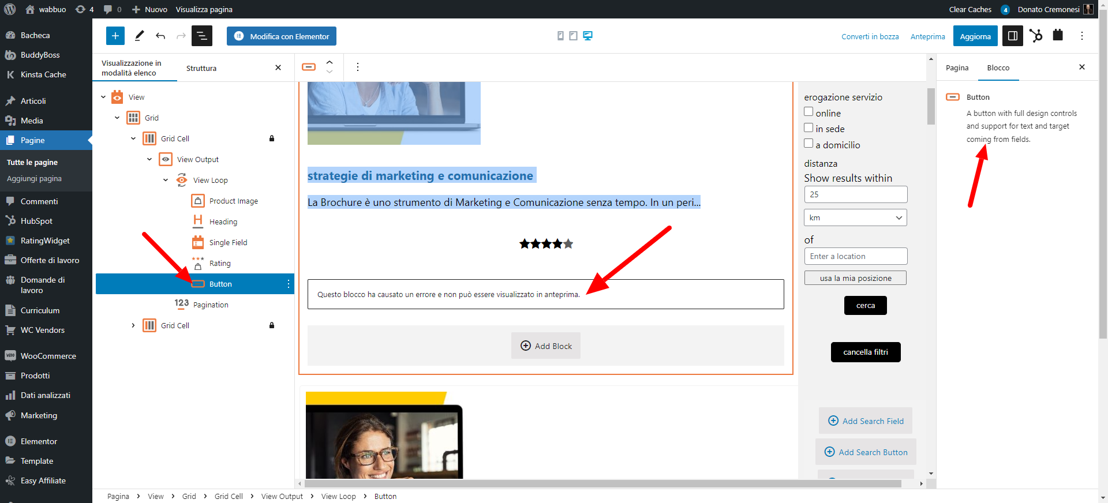The image size is (1108, 503).
Task: Collapse the View Loop tree item
Action: [166, 180]
